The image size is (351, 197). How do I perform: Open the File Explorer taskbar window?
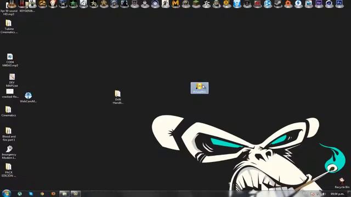[64, 194]
